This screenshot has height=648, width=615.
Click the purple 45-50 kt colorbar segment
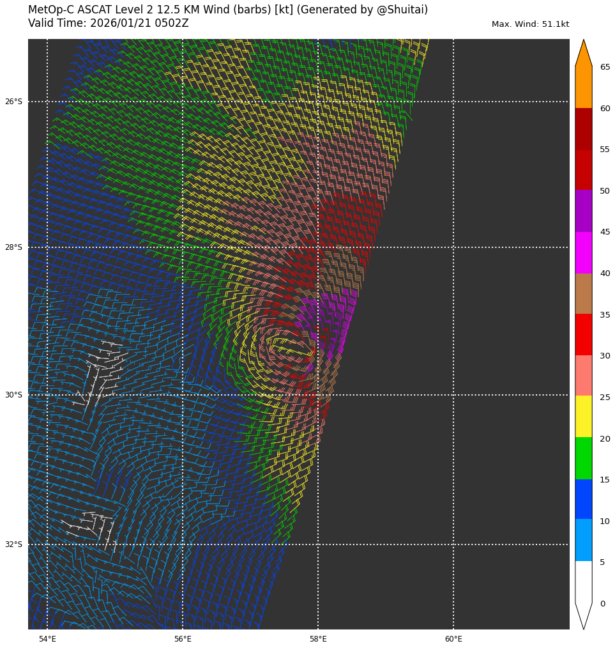click(583, 211)
